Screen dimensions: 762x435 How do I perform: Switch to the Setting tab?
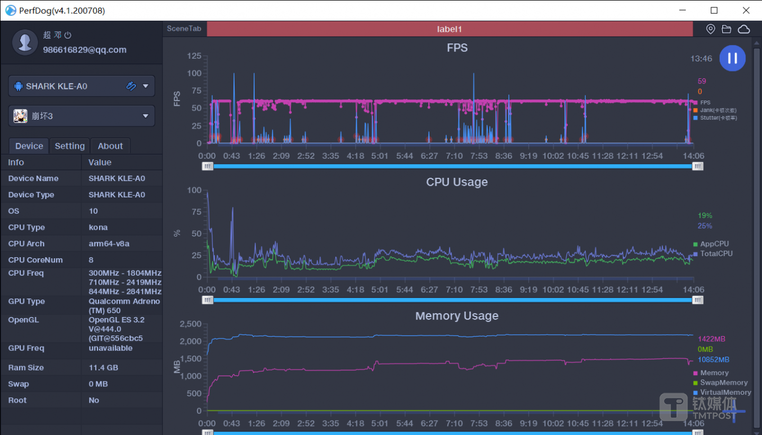pos(69,146)
